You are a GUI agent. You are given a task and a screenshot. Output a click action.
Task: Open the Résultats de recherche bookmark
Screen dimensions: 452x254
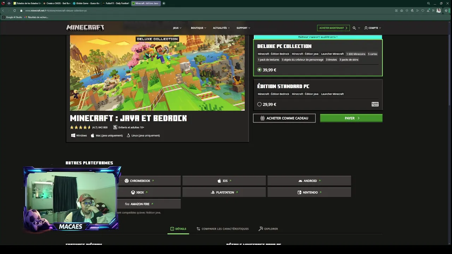[36, 17]
